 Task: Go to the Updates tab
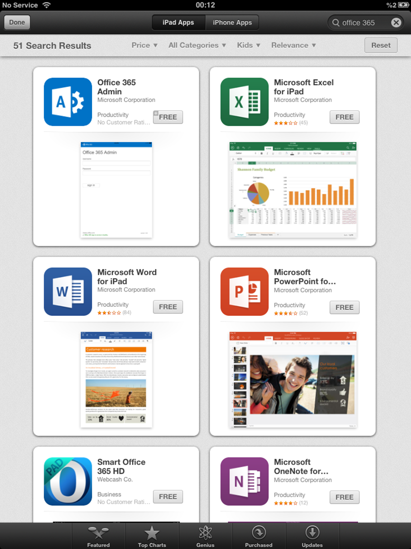pos(312,536)
